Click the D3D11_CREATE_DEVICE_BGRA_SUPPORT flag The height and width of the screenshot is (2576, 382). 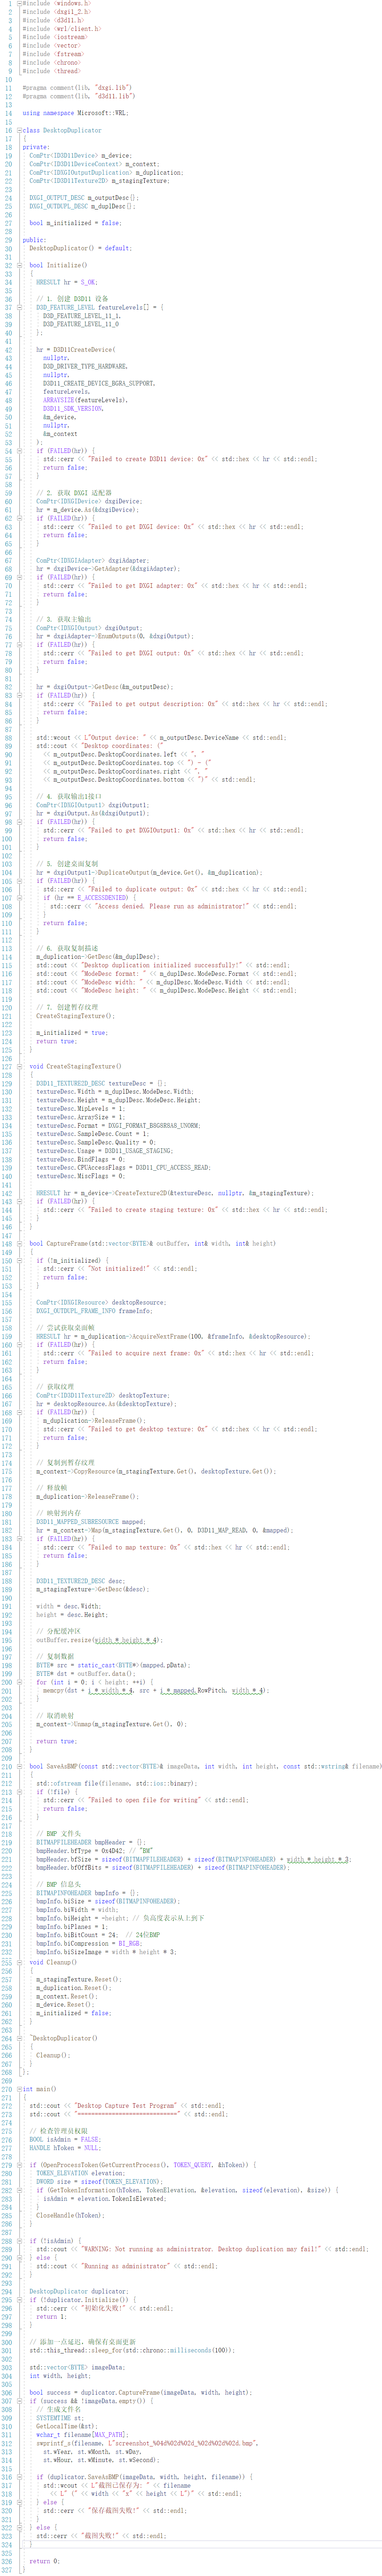click(x=99, y=383)
